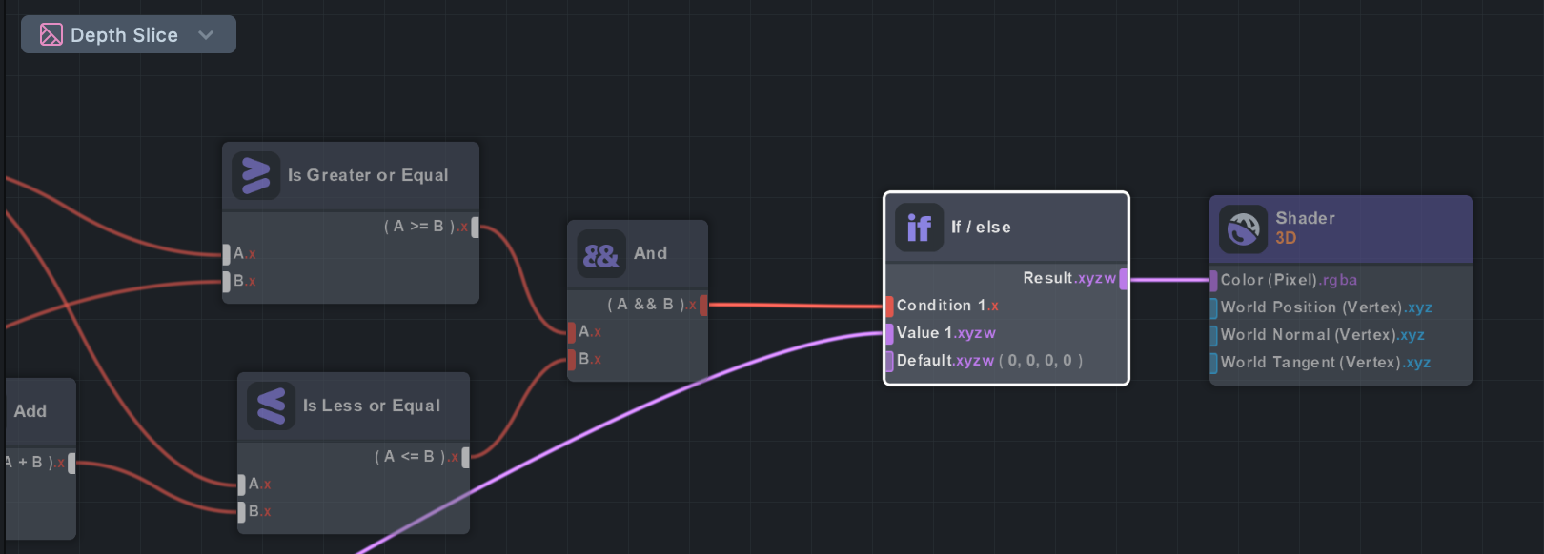Select the If / else node title
1544x554 pixels.
(x=981, y=227)
